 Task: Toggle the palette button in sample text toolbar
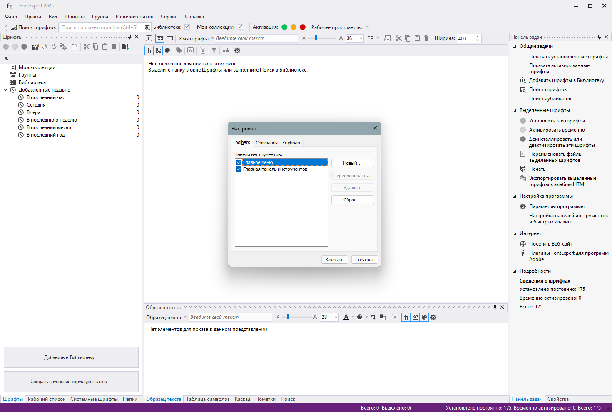[424, 317]
